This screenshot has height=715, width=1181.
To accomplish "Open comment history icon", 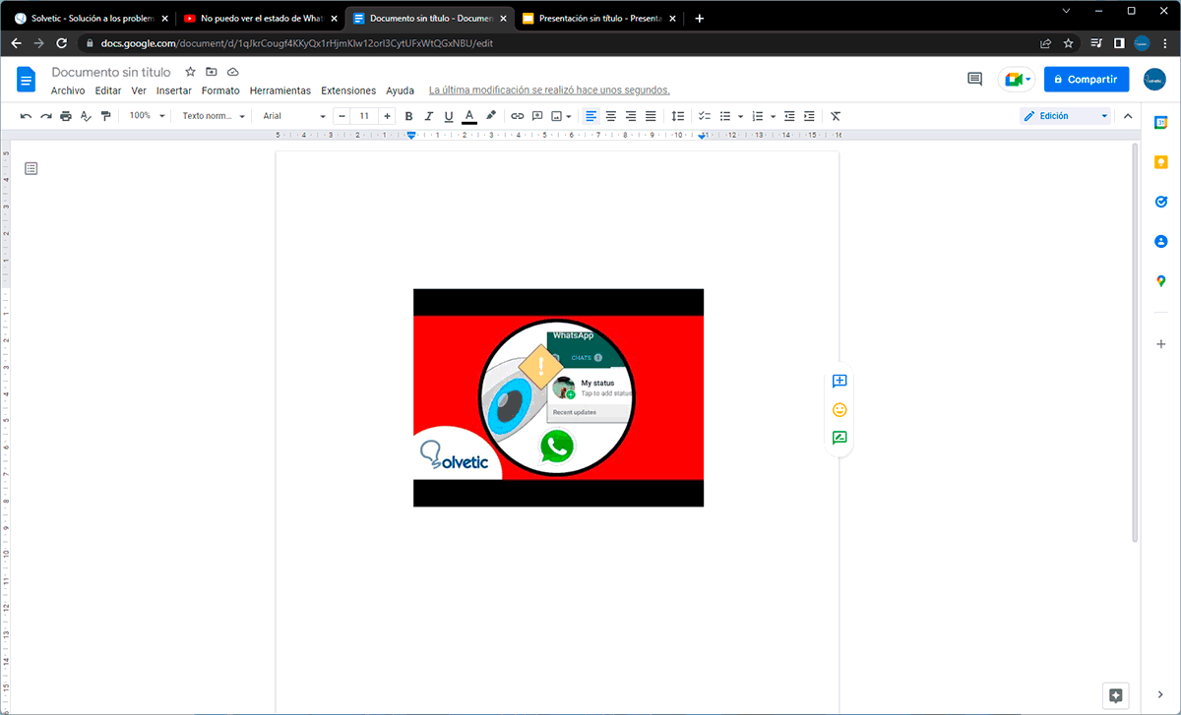I will coord(974,80).
